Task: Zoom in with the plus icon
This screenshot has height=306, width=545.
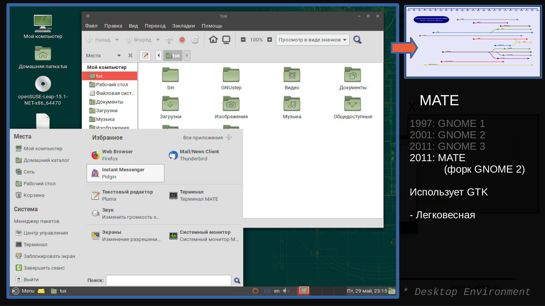Action: click(x=269, y=40)
